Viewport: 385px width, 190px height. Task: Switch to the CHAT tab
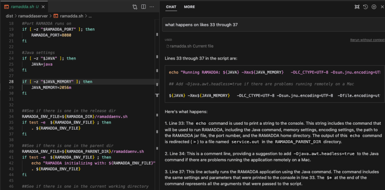click(171, 7)
